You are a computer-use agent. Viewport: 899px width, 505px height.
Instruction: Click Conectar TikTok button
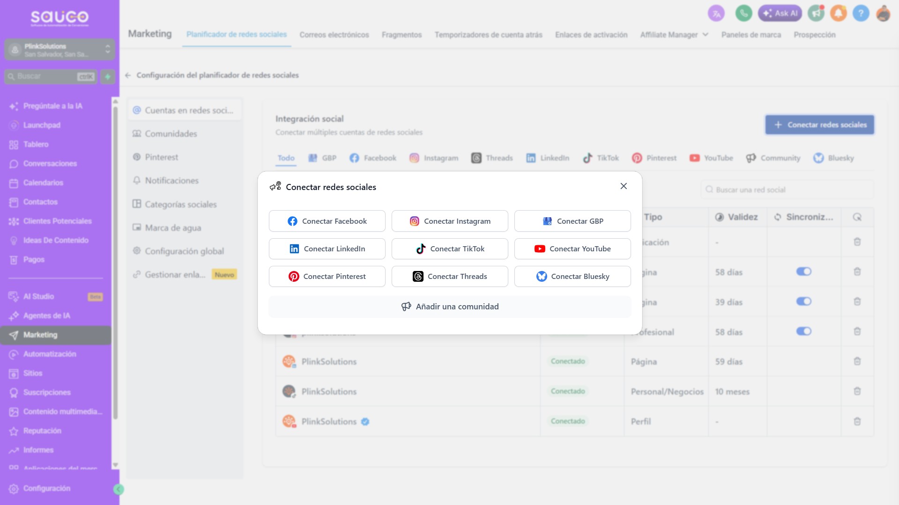[450, 249]
